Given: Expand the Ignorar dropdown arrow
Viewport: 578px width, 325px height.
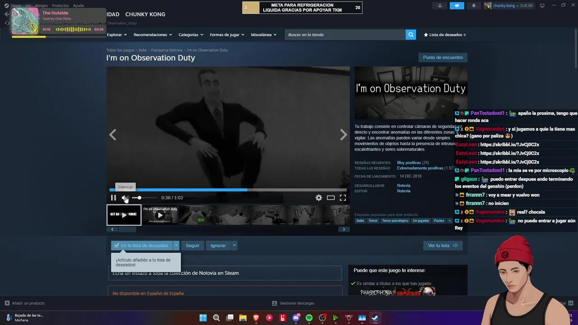Looking at the screenshot, I should click(234, 246).
